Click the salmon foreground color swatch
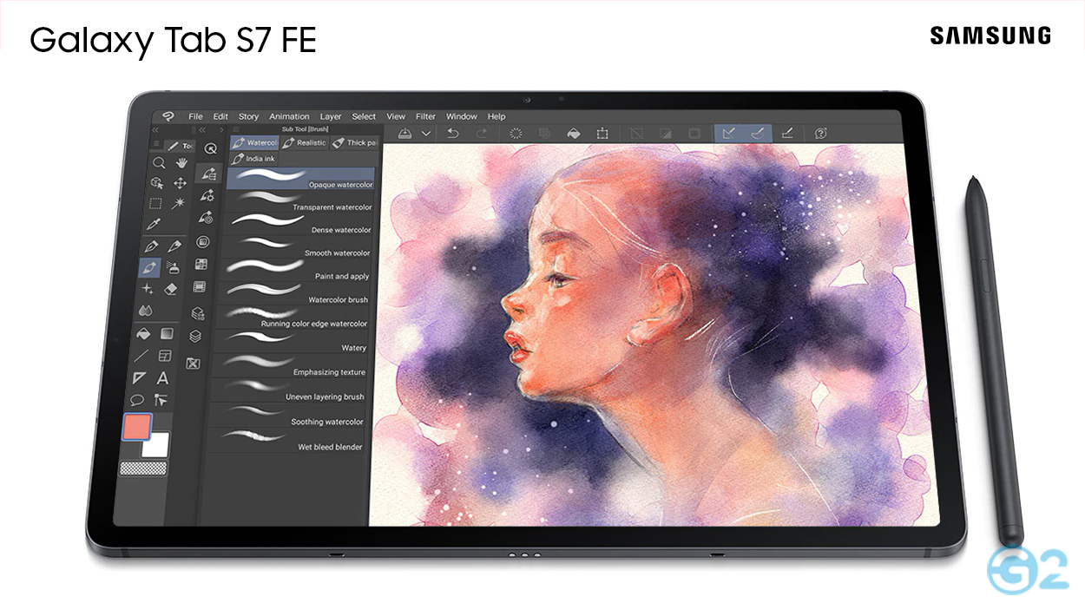1085x603 pixels. [136, 426]
